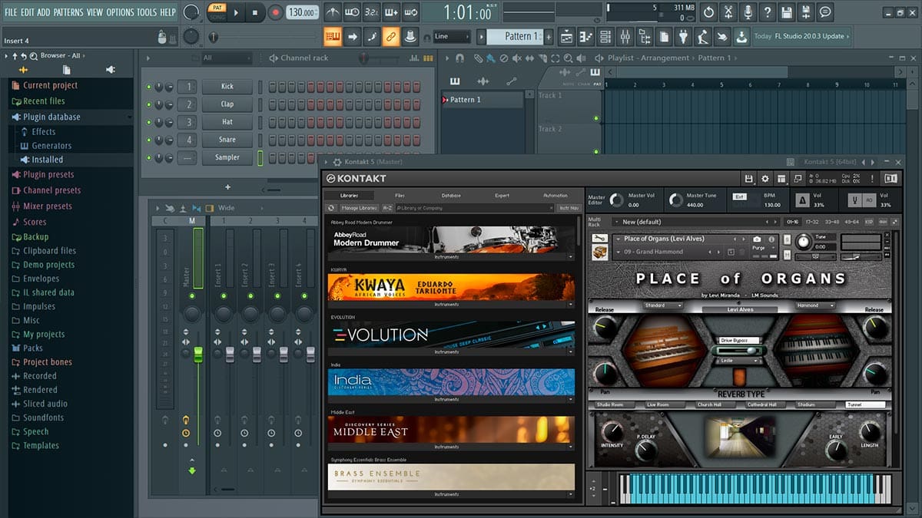Click the Kick channel button
The width and height of the screenshot is (922, 518).
[x=227, y=87]
